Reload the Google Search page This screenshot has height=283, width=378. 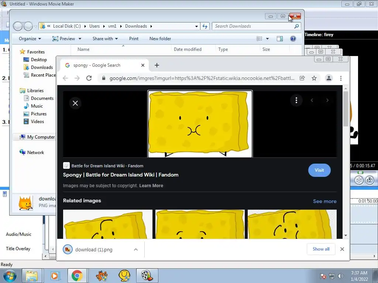coord(89,78)
